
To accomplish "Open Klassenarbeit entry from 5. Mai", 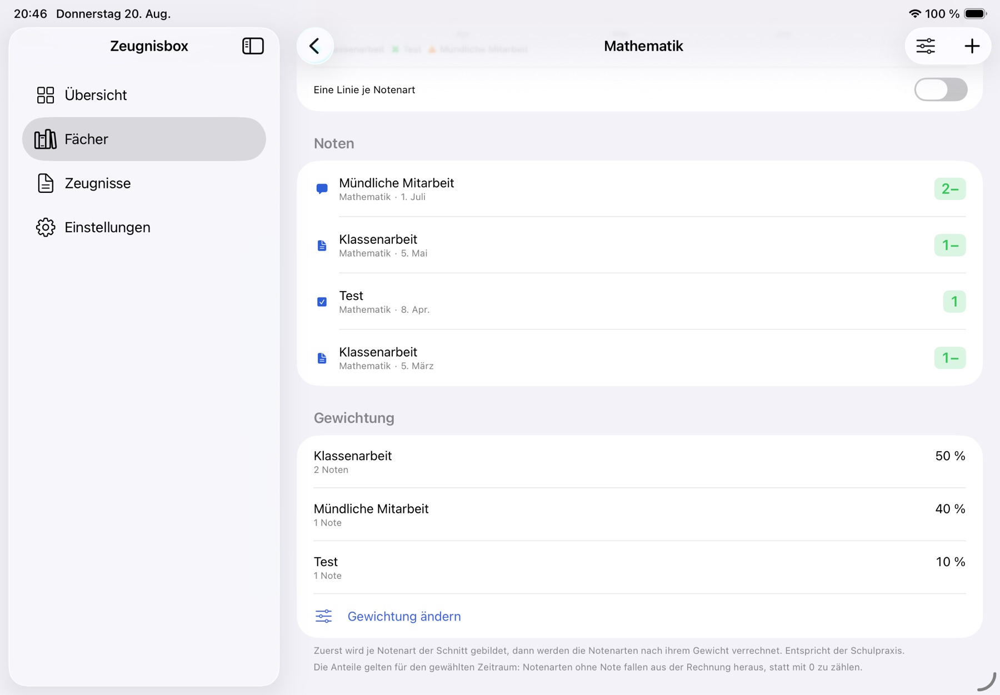I will (x=639, y=245).
